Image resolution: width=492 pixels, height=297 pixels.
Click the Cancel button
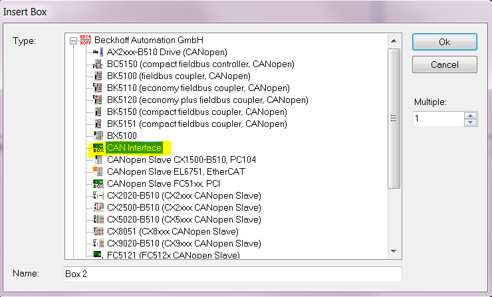point(445,64)
